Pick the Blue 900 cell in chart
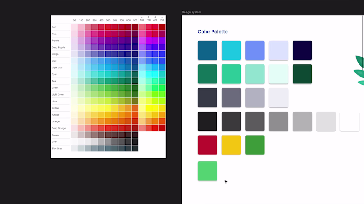 pyautogui.click(x=135, y=61)
